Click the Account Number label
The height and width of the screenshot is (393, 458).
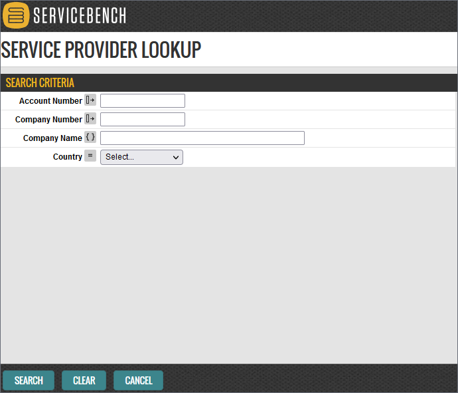(51, 101)
